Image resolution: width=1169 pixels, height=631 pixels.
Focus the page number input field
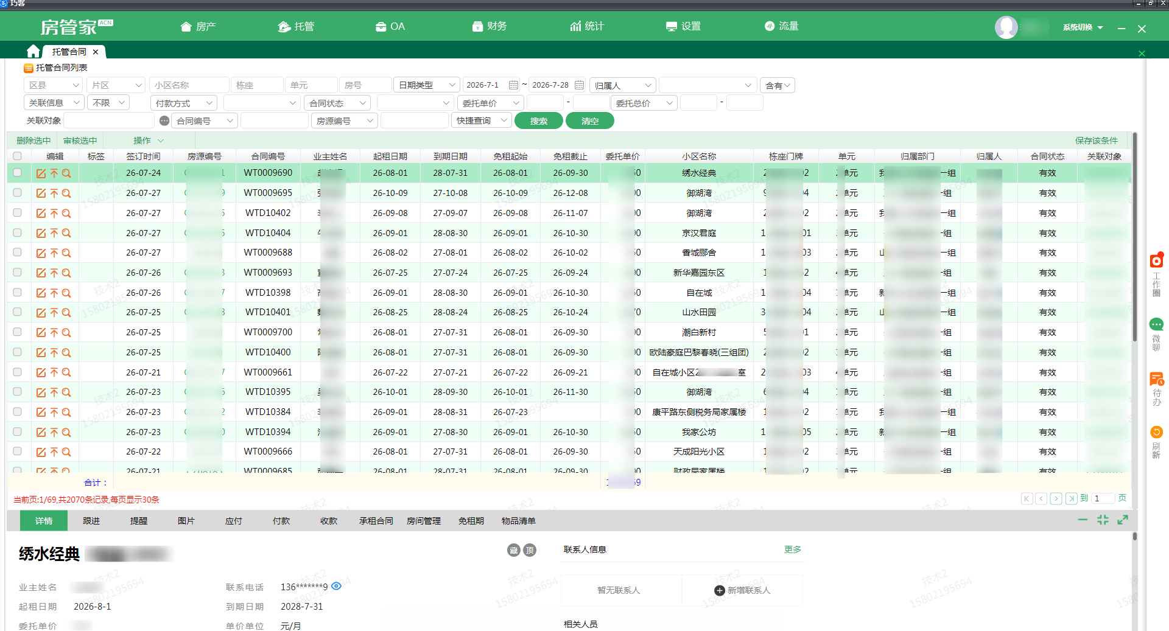point(1103,498)
